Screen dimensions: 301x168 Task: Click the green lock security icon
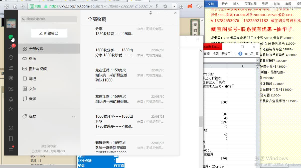coord(46,6)
